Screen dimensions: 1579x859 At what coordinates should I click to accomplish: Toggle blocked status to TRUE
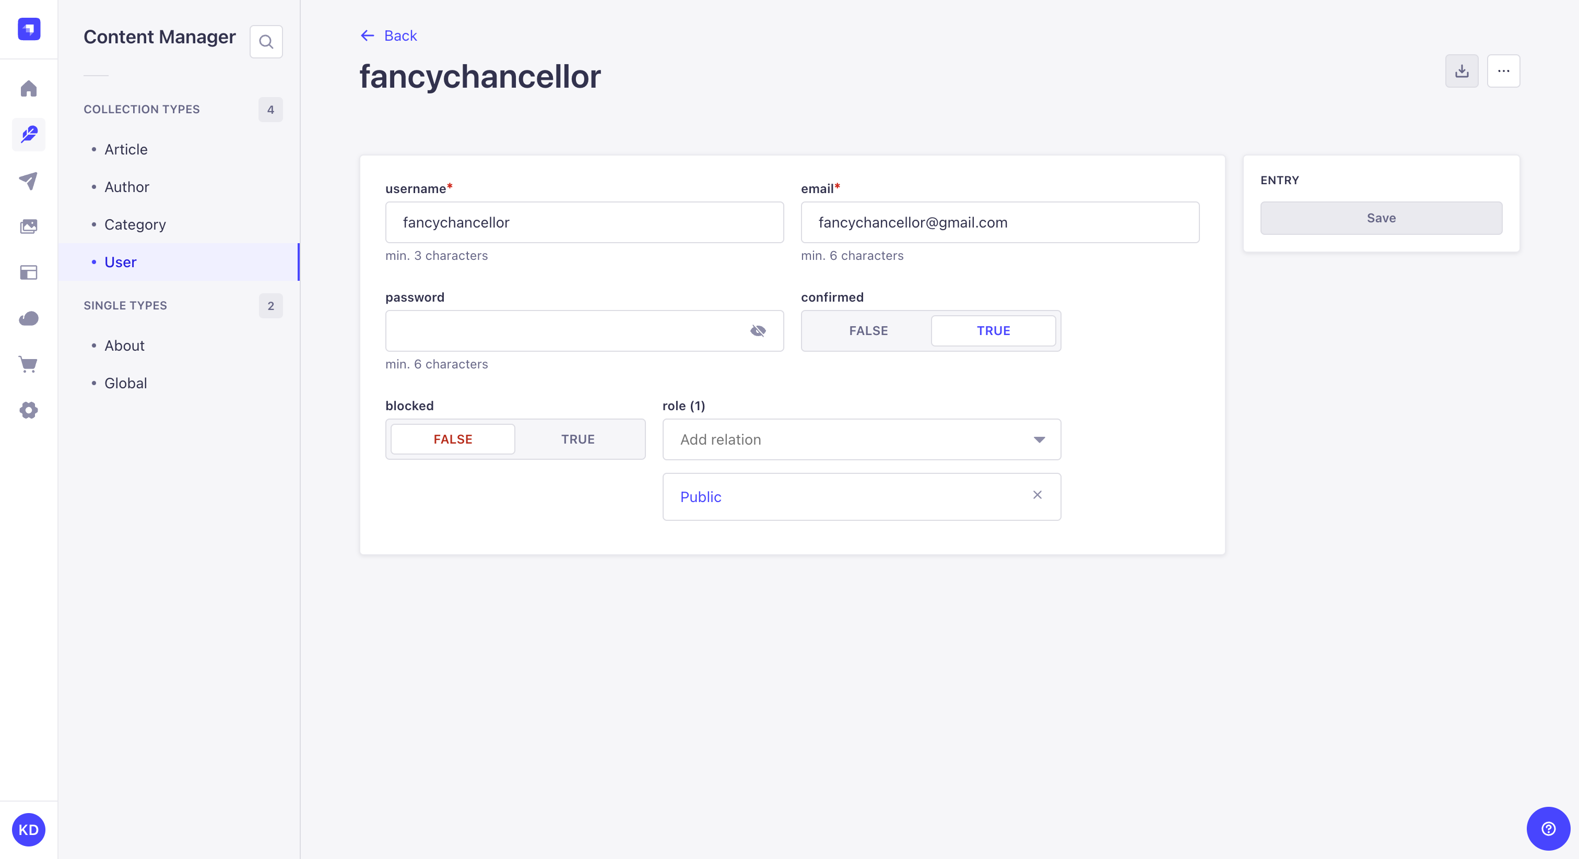[578, 439]
